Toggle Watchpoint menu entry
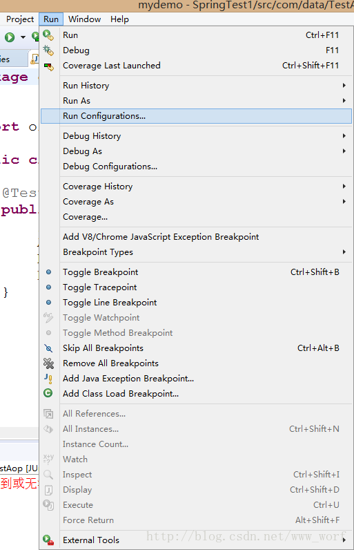This screenshot has width=354, height=550. (x=196, y=318)
